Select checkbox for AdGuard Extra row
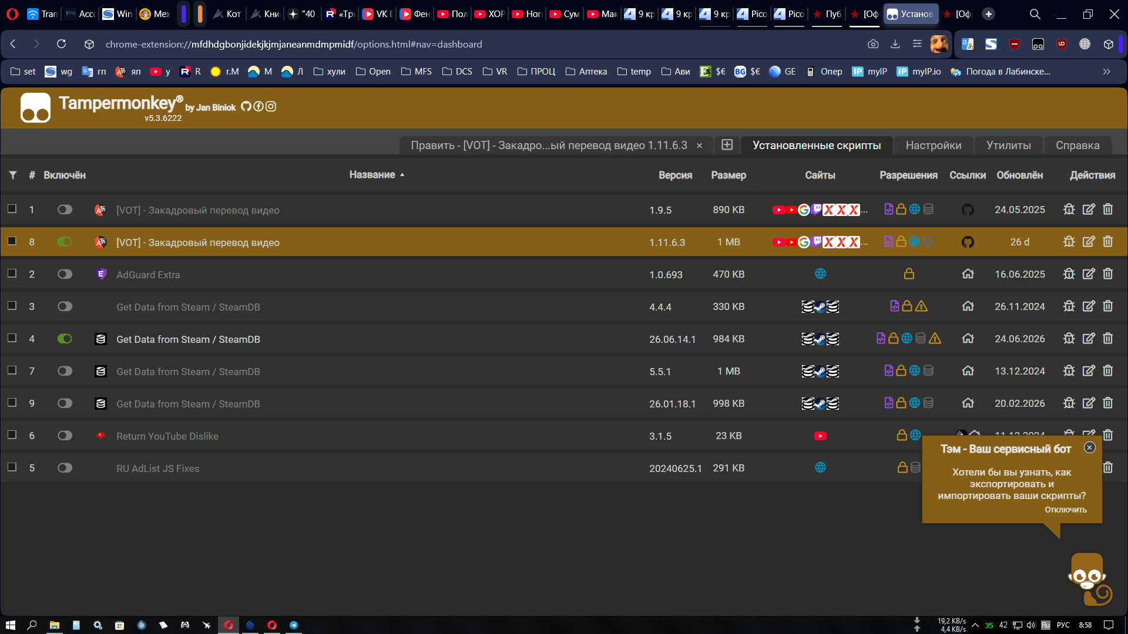The height and width of the screenshot is (634, 1128). [12, 274]
